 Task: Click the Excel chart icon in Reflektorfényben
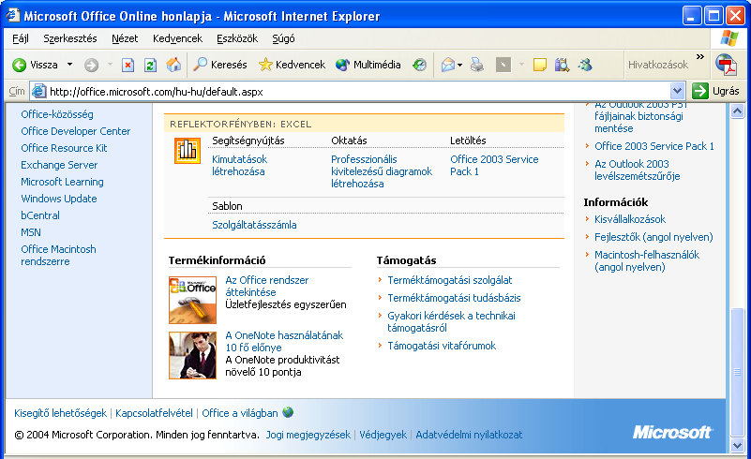click(188, 150)
